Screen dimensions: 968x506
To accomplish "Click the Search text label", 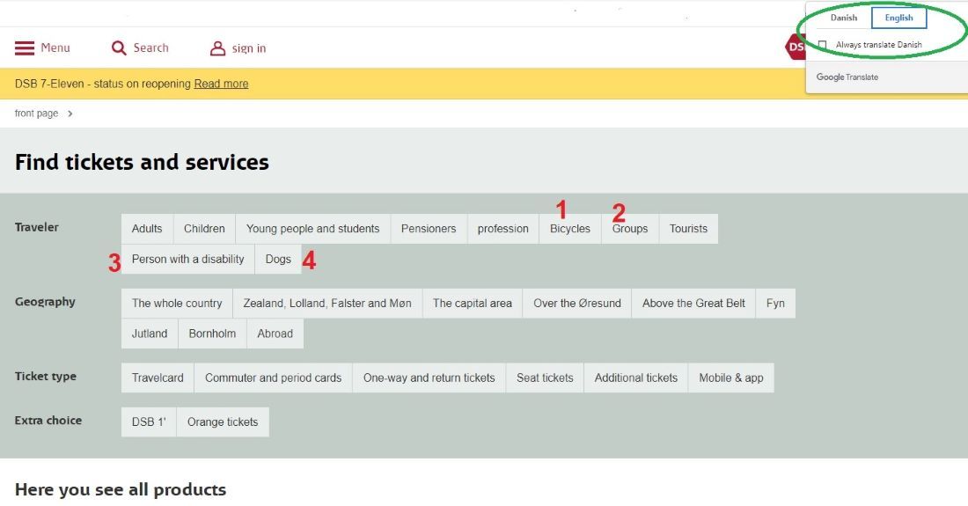I will pyautogui.click(x=150, y=48).
